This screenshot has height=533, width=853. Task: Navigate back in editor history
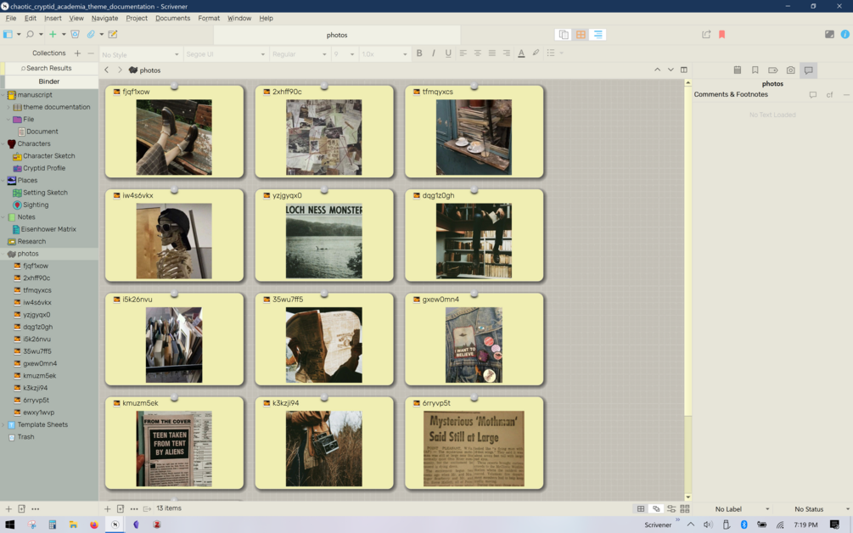coord(107,70)
